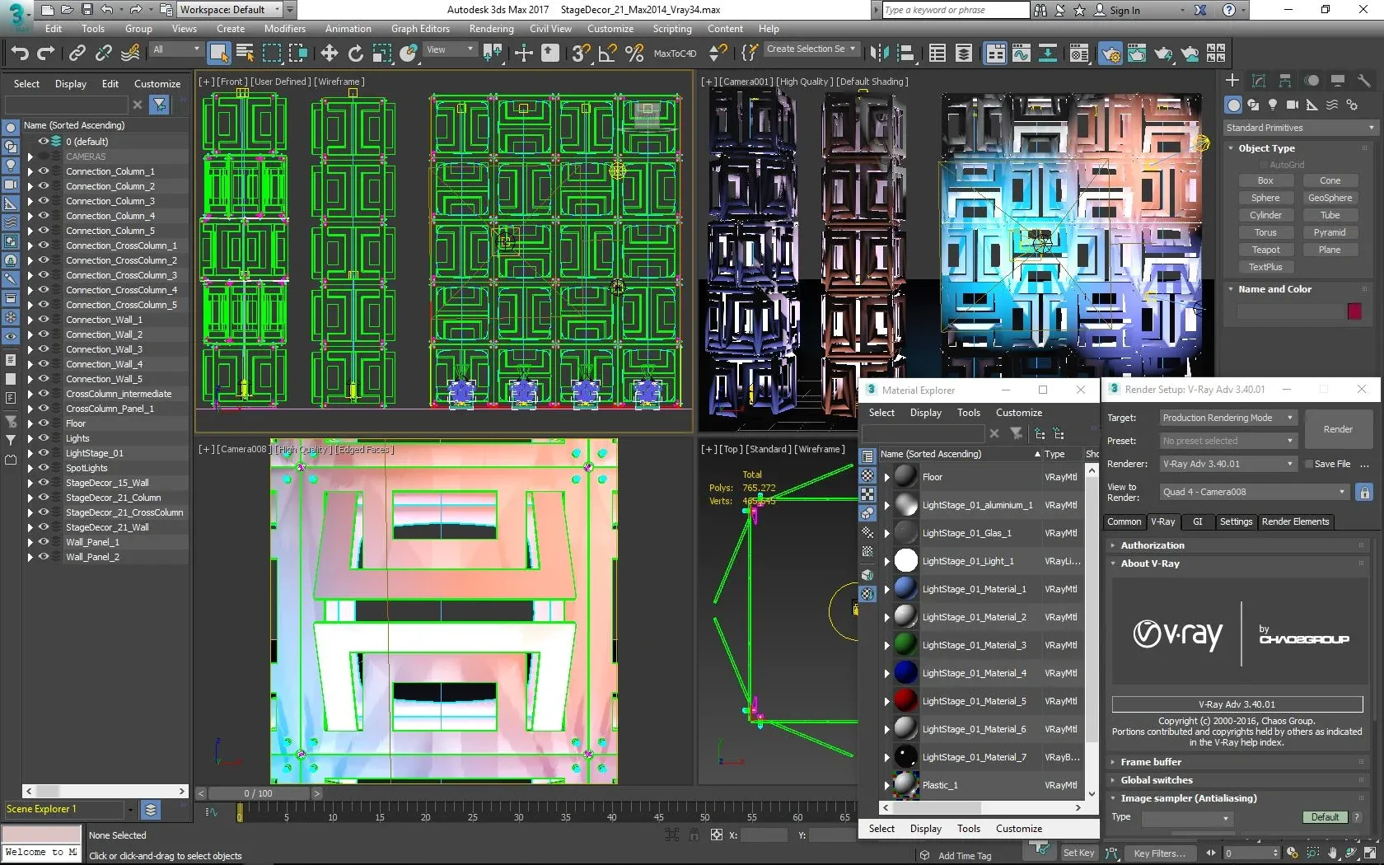Switch to the GI tab in Render Setup
Viewport: 1384px width, 865px height.
(x=1197, y=521)
